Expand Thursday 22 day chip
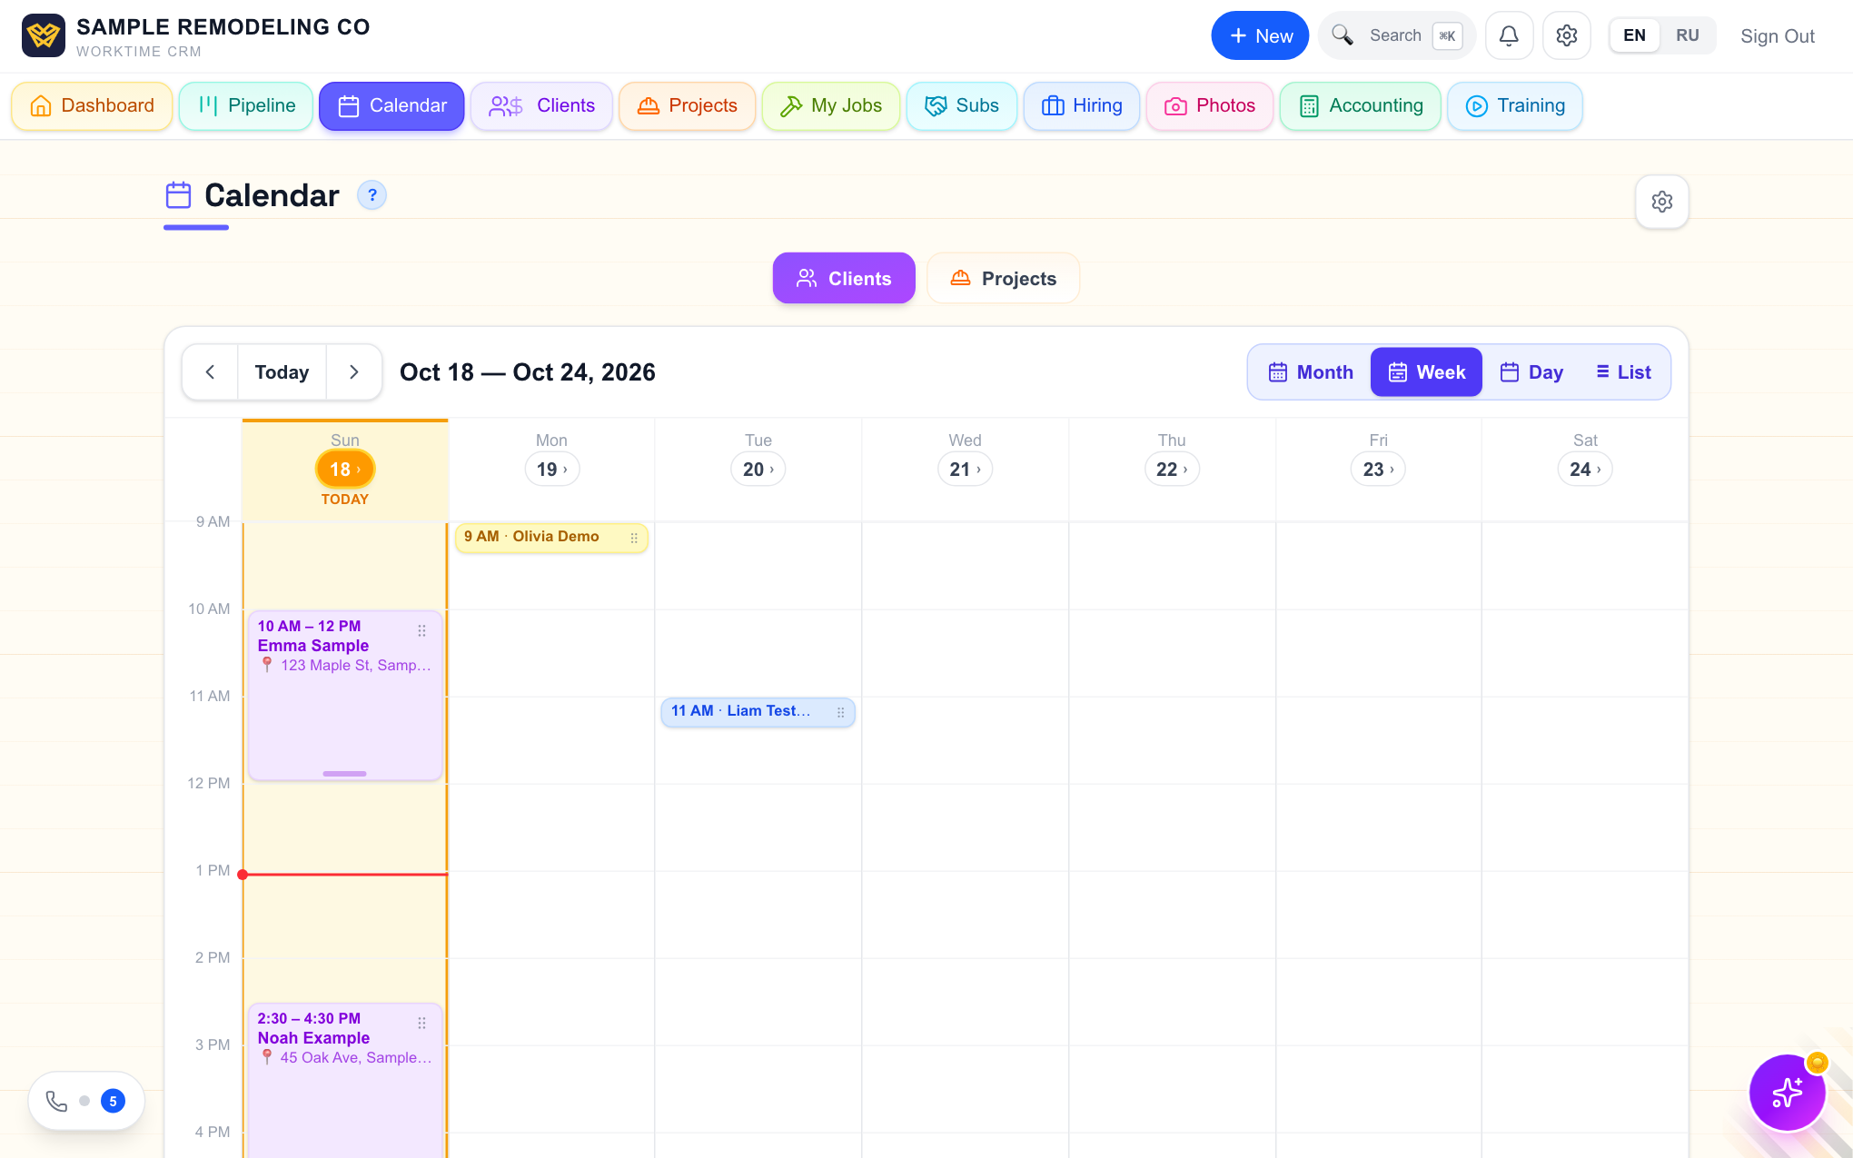The height and width of the screenshot is (1158, 1853). (1172, 470)
